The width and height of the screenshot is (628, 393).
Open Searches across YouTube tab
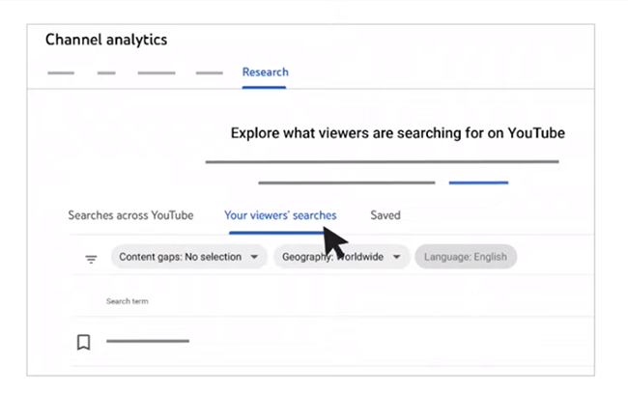coord(130,215)
